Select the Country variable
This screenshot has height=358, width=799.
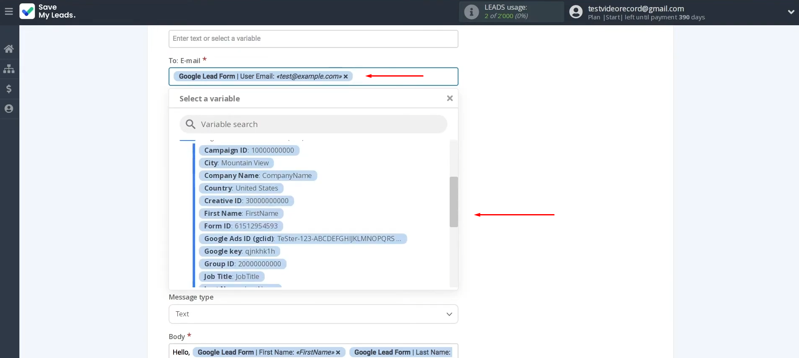click(x=241, y=188)
